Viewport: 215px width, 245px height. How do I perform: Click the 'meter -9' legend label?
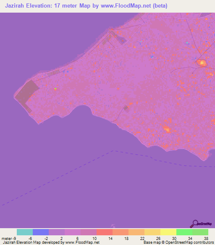pyautogui.click(x=9, y=239)
